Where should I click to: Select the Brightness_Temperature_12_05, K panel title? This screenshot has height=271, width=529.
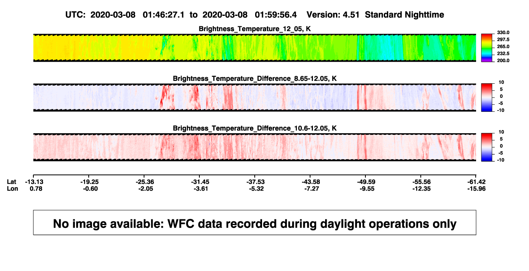[255, 28]
